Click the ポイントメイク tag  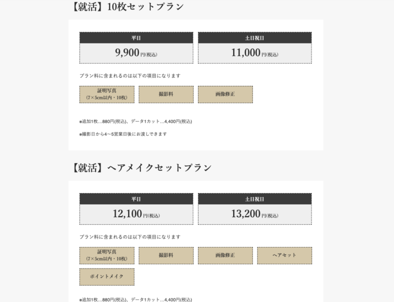coord(107,277)
